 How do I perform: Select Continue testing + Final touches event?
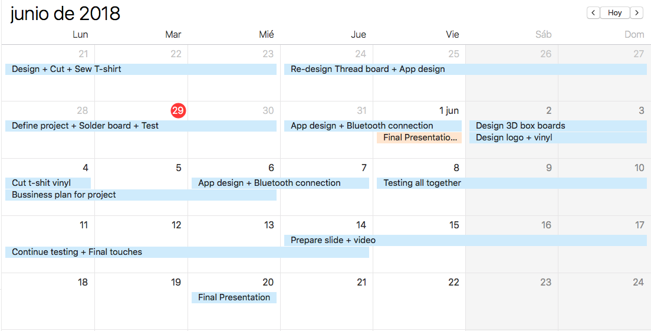click(x=188, y=253)
